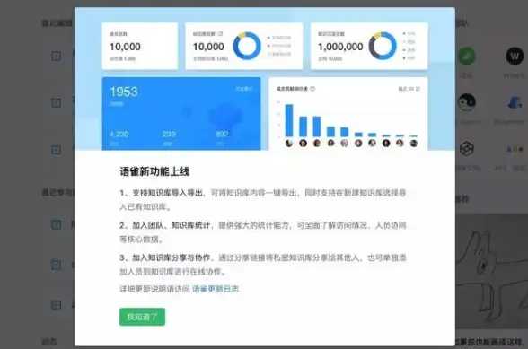Open the black W team icon in the background

515,56
